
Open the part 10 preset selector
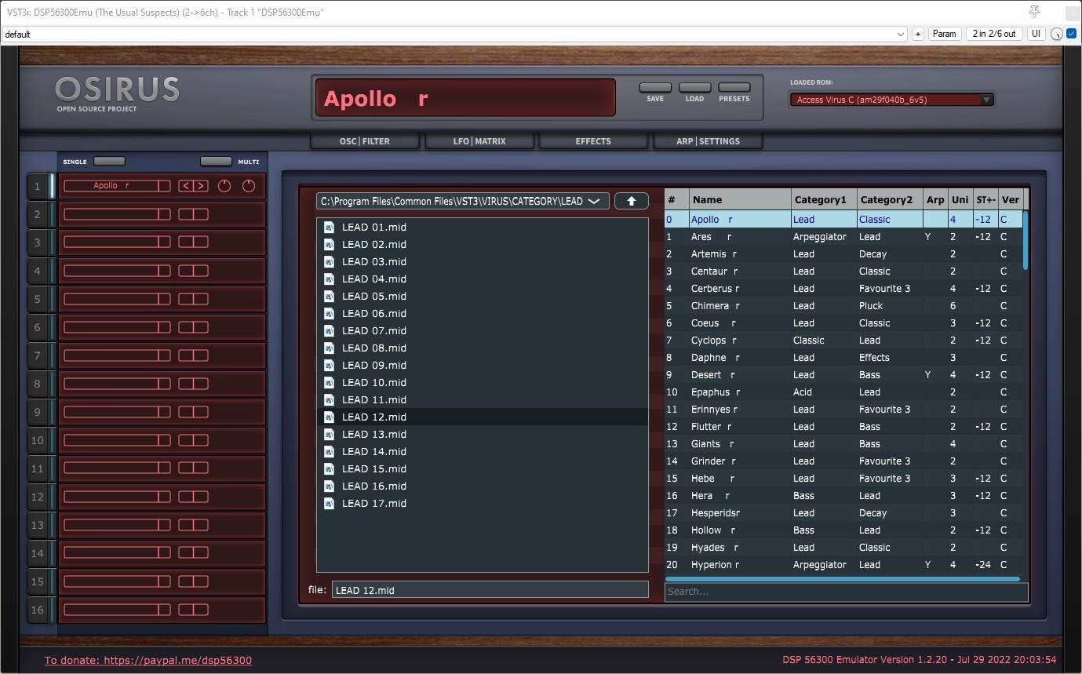tap(117, 440)
